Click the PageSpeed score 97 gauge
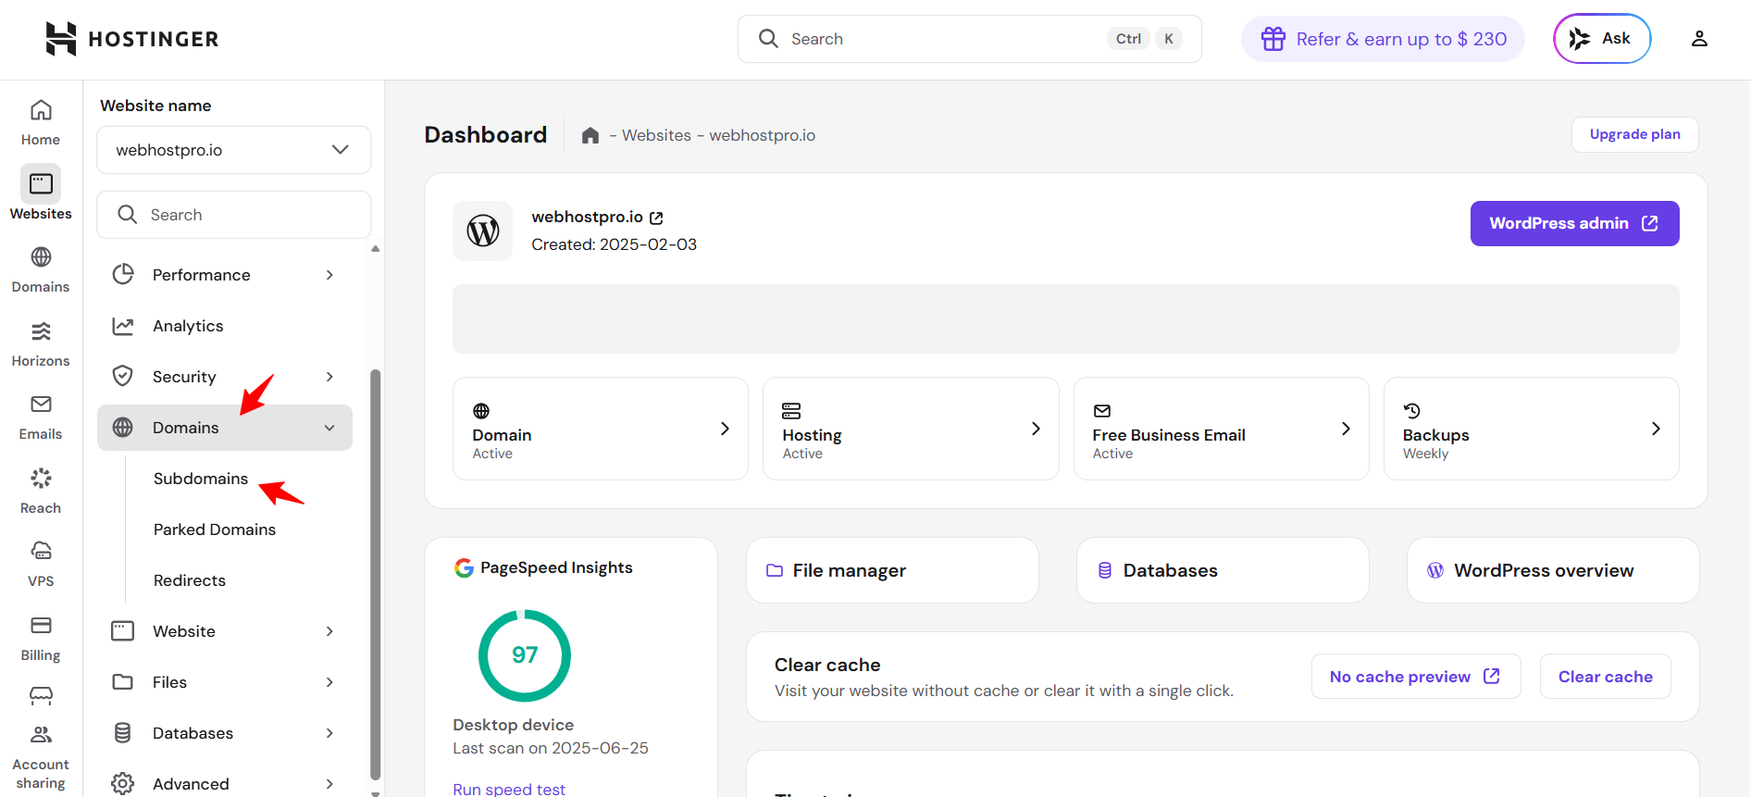Image resolution: width=1751 pixels, height=797 pixels. point(525,655)
